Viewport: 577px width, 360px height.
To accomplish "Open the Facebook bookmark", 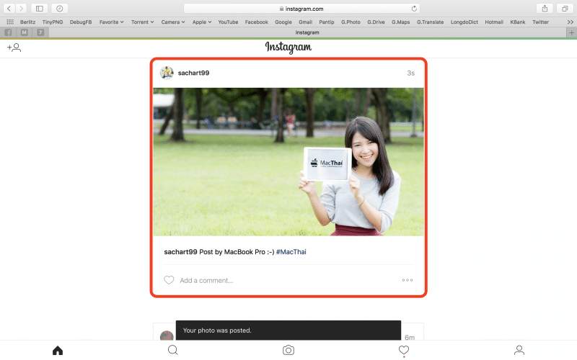I will (x=257, y=22).
